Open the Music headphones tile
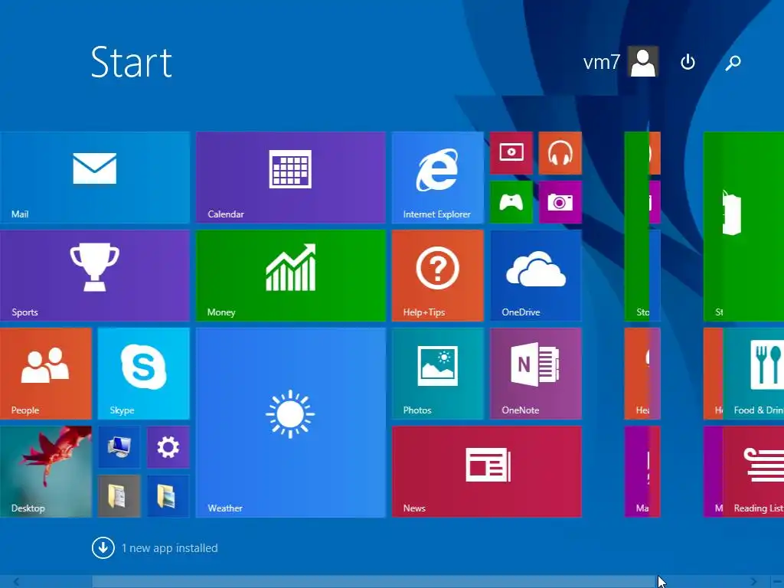The height and width of the screenshot is (588, 784). [560, 153]
